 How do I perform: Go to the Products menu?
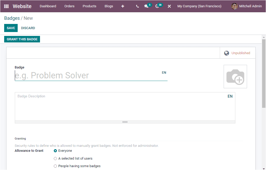89,6
